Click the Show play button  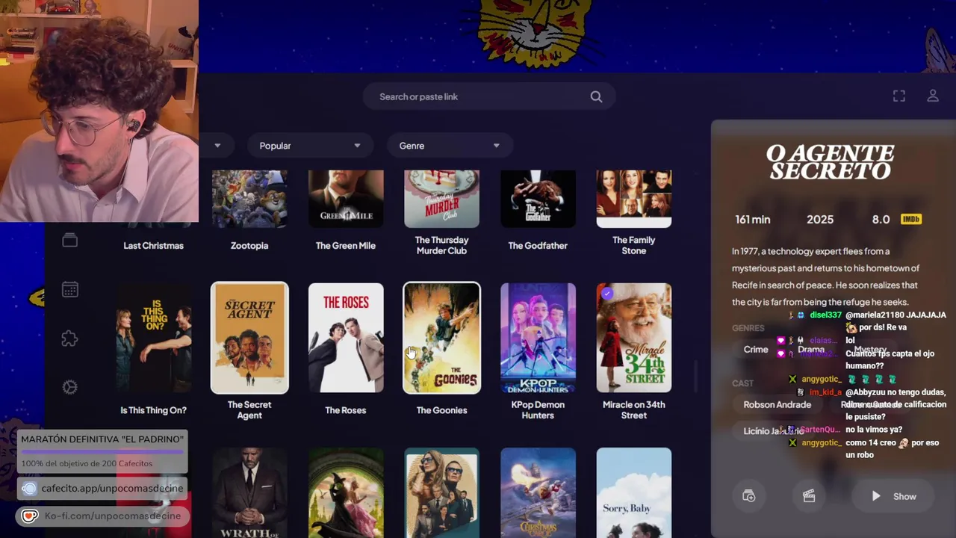pyautogui.click(x=894, y=496)
